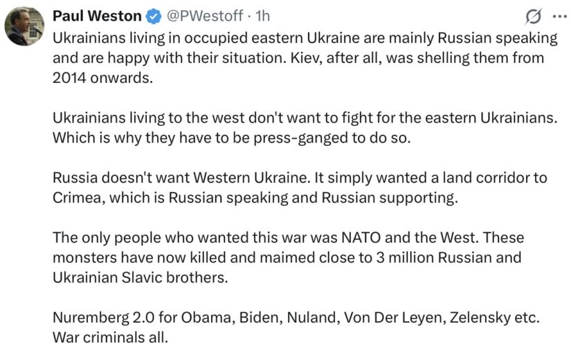The width and height of the screenshot is (571, 357).
Task: Click the word 'Crimea,' in the post
Action: (x=79, y=198)
